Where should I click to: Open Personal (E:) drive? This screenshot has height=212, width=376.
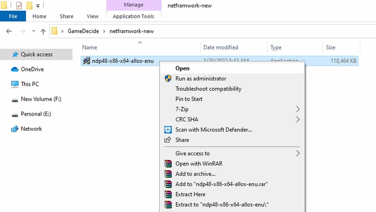click(x=36, y=114)
